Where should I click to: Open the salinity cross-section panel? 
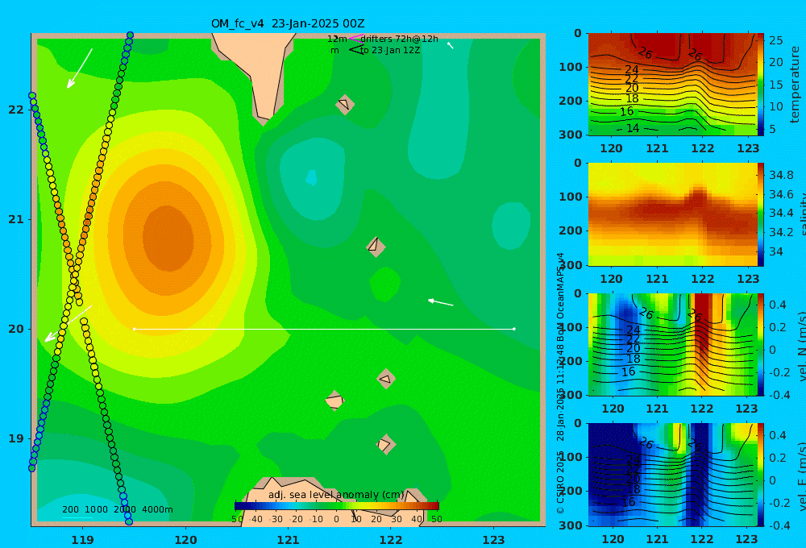click(x=672, y=214)
